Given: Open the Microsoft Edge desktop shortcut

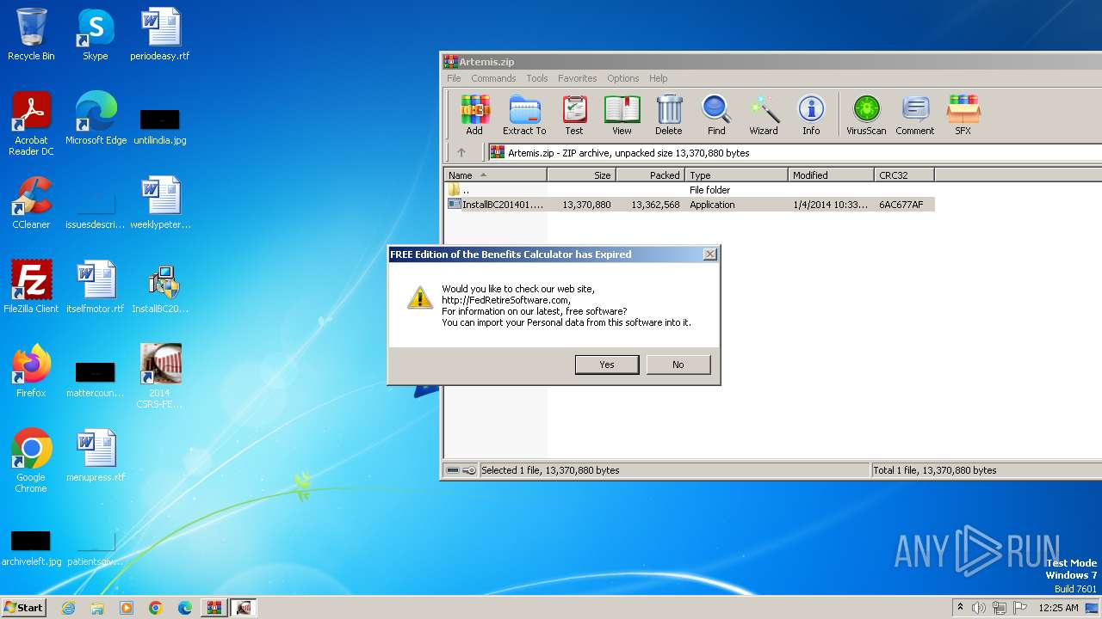Looking at the screenshot, I should [96, 119].
